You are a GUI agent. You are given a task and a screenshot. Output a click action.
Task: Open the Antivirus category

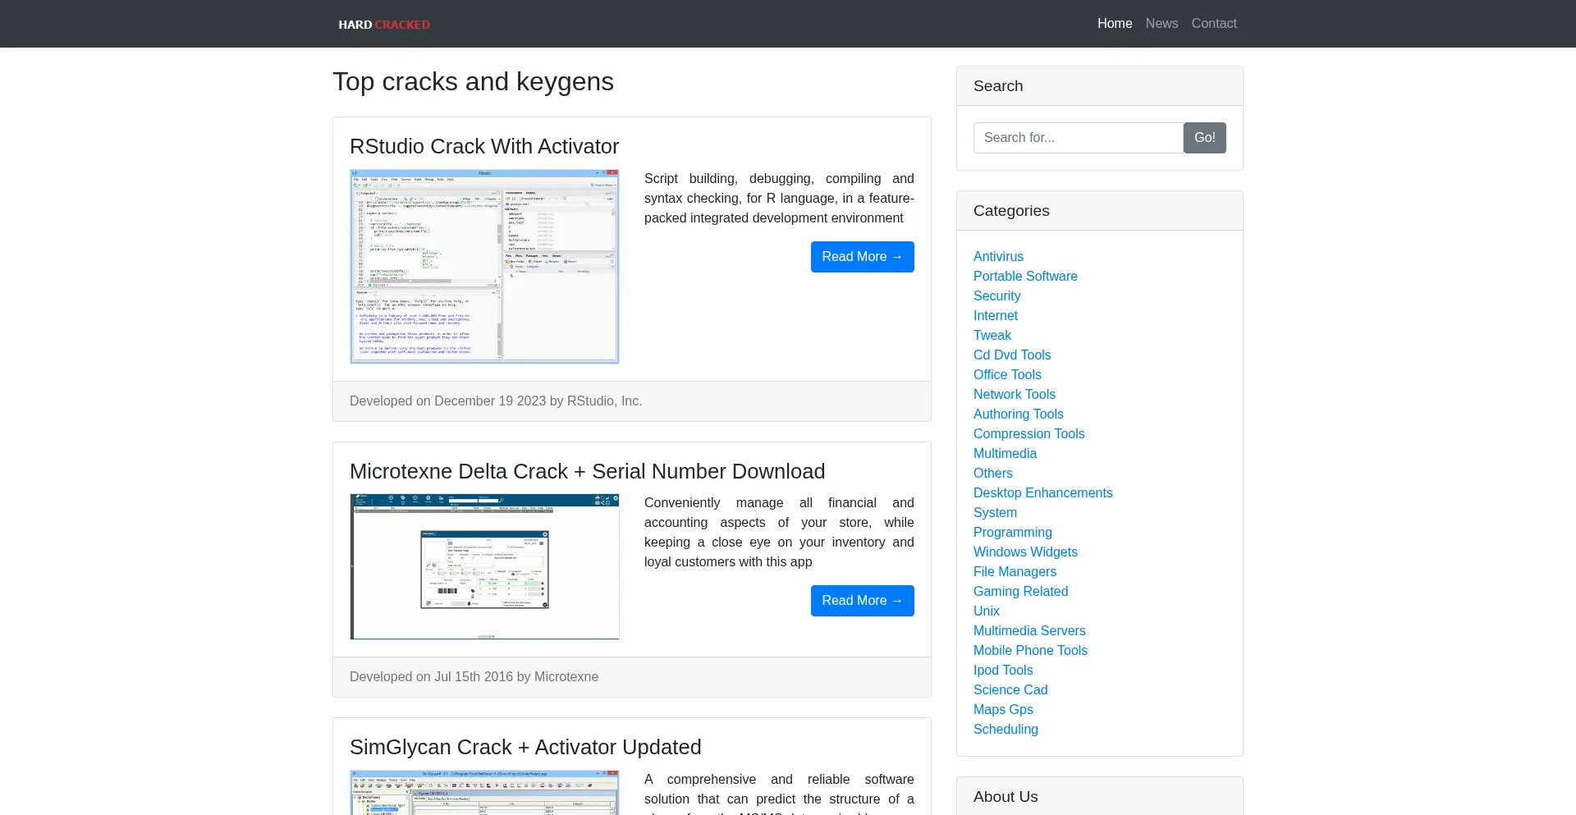[998, 257]
